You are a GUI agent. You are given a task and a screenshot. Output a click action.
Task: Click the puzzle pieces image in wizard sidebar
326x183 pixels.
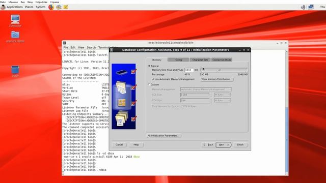pyautogui.click(x=122, y=103)
